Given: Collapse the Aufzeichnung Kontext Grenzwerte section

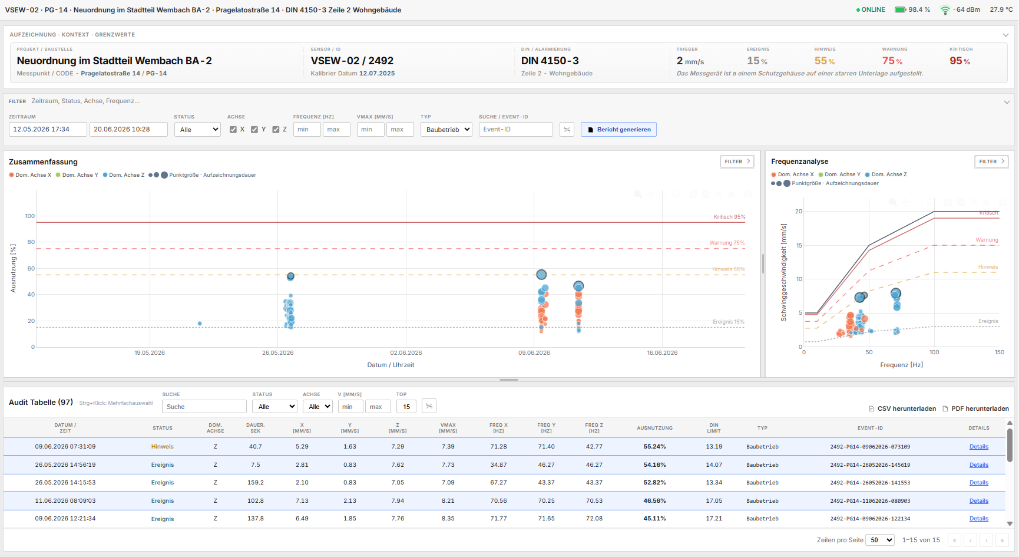Looking at the screenshot, I should click(1005, 35).
